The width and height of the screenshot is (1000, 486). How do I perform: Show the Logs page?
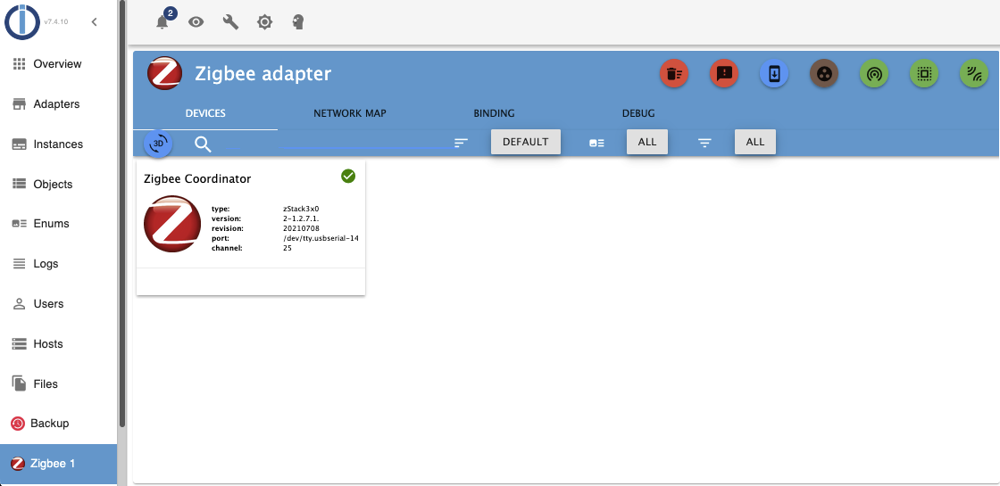(59, 264)
